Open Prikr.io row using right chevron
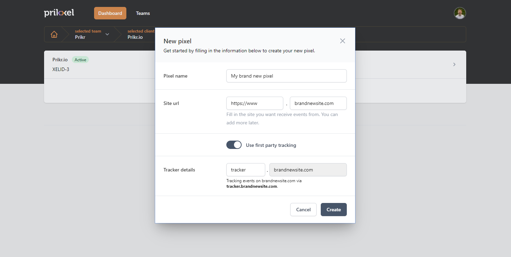511x257 pixels. click(x=454, y=64)
